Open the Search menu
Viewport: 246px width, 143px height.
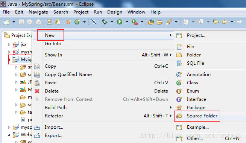point(61,12)
